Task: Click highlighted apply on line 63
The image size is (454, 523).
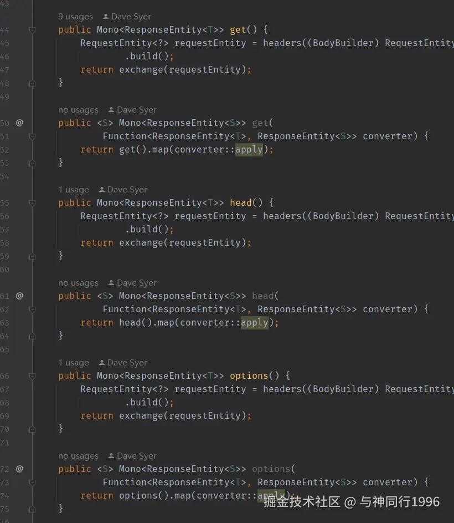Action: (255, 323)
